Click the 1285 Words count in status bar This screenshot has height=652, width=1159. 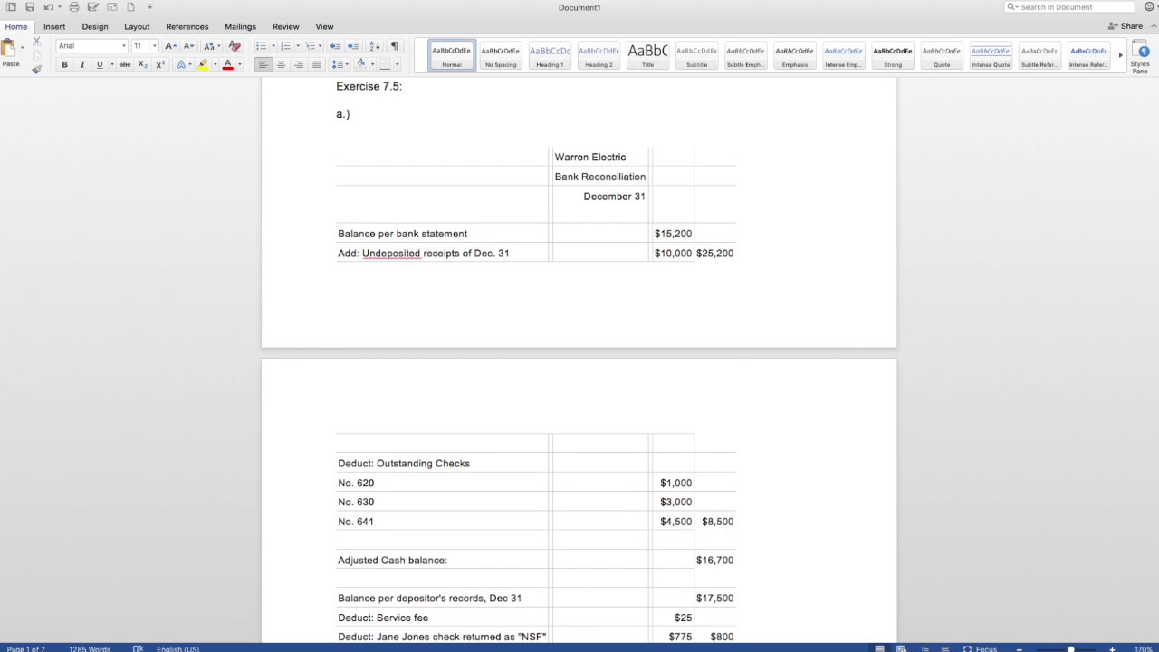coord(90,648)
